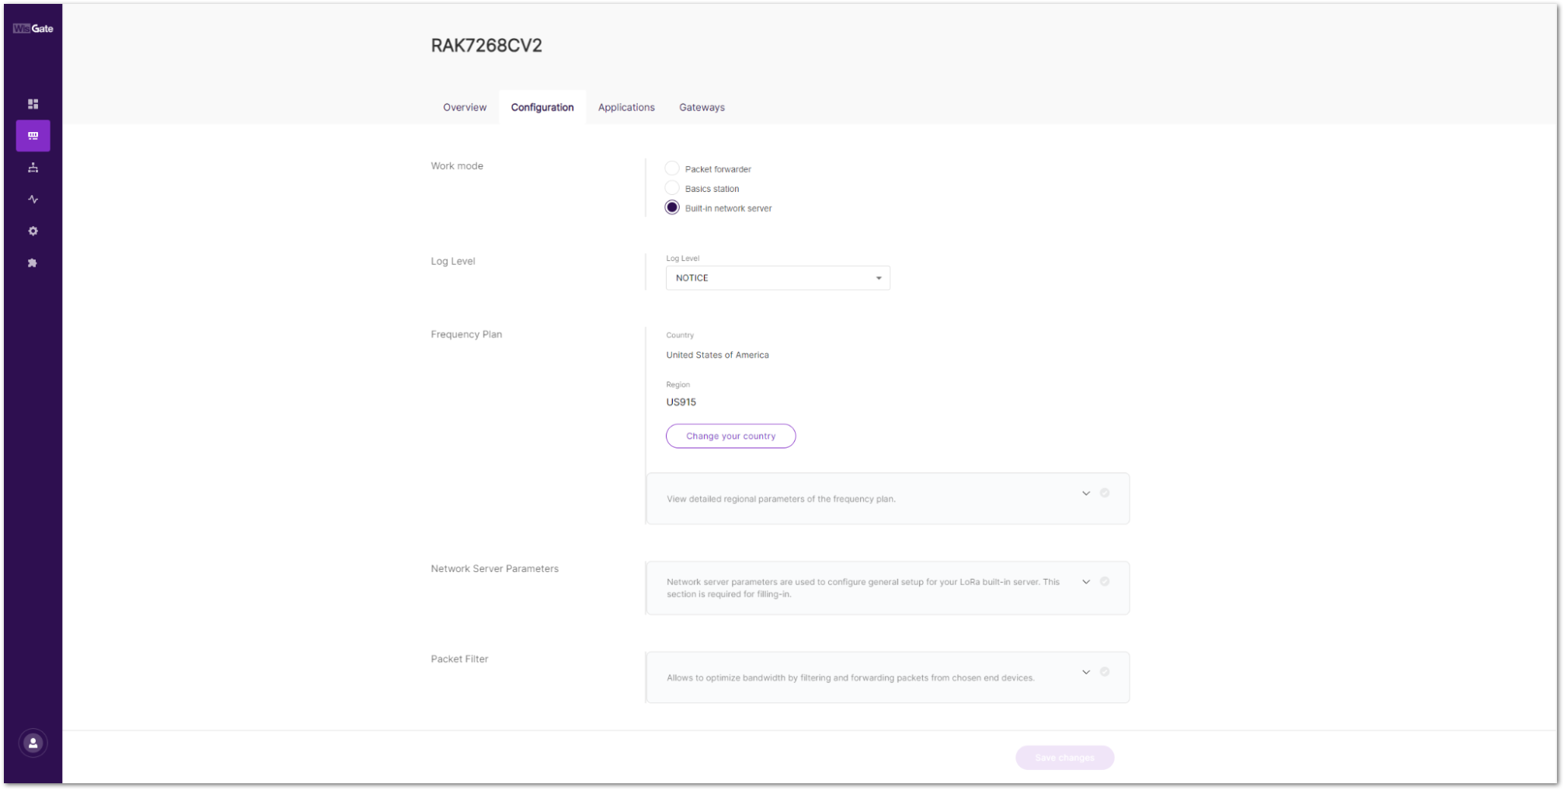Image resolution: width=1564 pixels, height=791 pixels.
Task: Click the WisGate logo
Action: click(x=33, y=29)
